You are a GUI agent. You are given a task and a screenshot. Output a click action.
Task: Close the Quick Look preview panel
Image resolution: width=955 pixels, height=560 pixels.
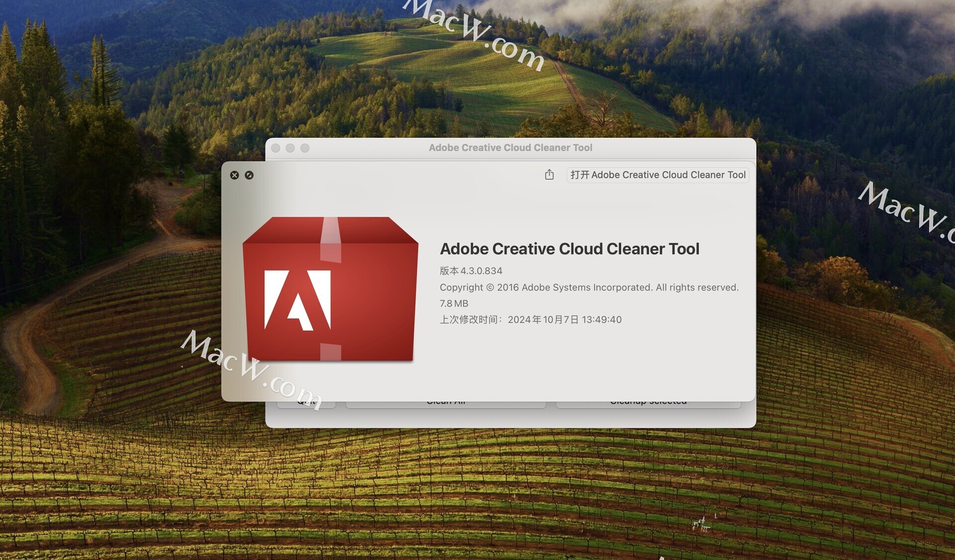point(234,175)
